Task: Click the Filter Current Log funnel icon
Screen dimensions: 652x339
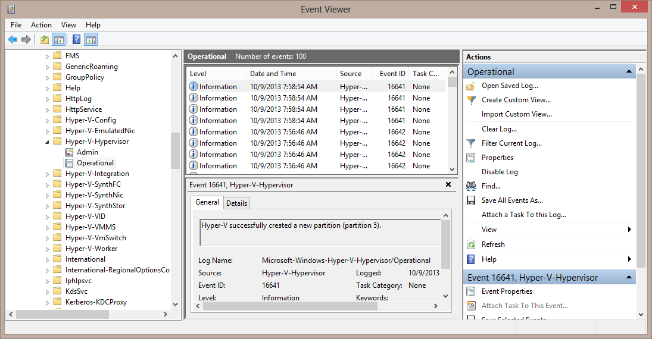Action: point(471,143)
